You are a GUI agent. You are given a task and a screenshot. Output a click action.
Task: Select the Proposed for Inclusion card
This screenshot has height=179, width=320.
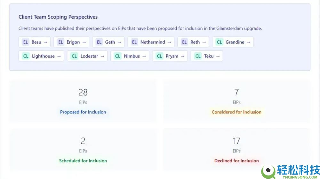click(x=83, y=101)
